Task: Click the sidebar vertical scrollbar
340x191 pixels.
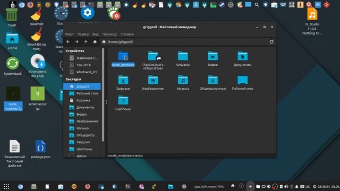Action: click(x=103, y=95)
